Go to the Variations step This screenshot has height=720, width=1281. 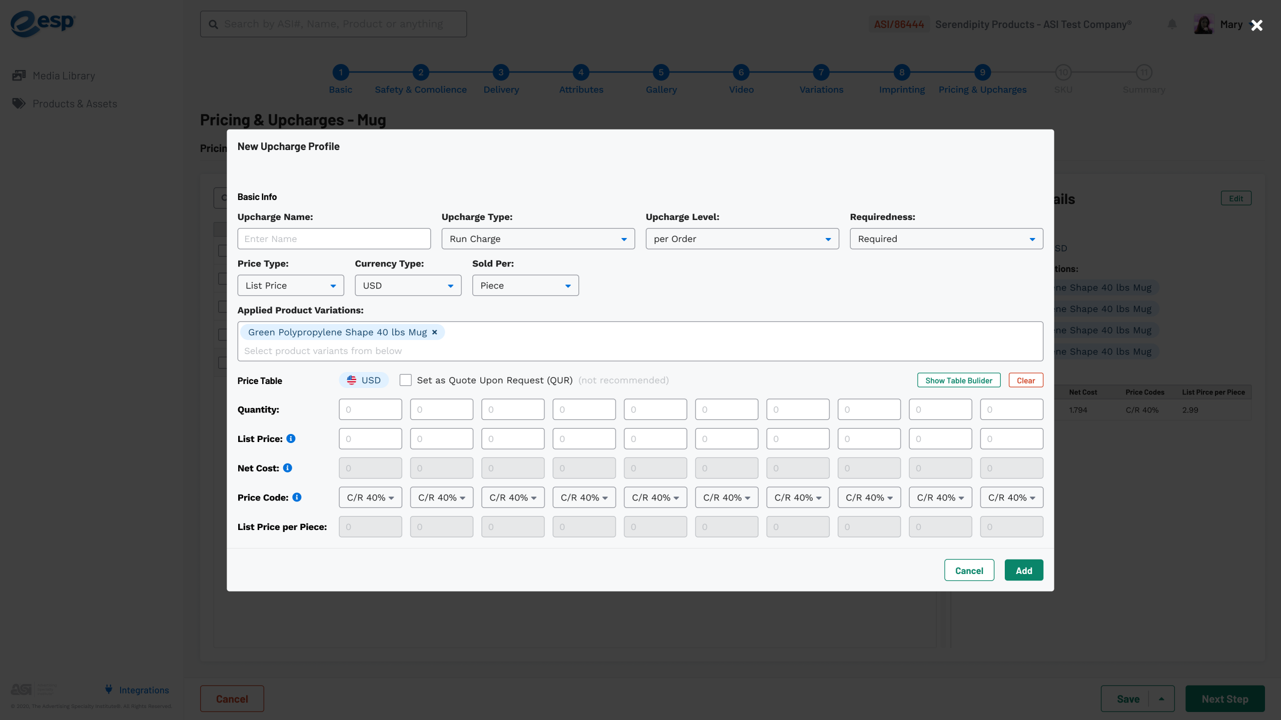coord(821,73)
